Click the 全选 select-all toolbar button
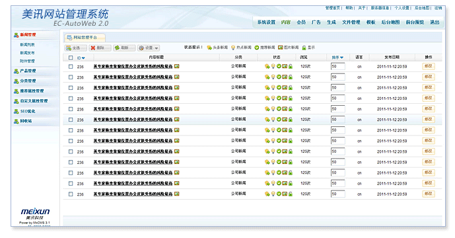Screen dimensions: 455x238 click(76, 48)
